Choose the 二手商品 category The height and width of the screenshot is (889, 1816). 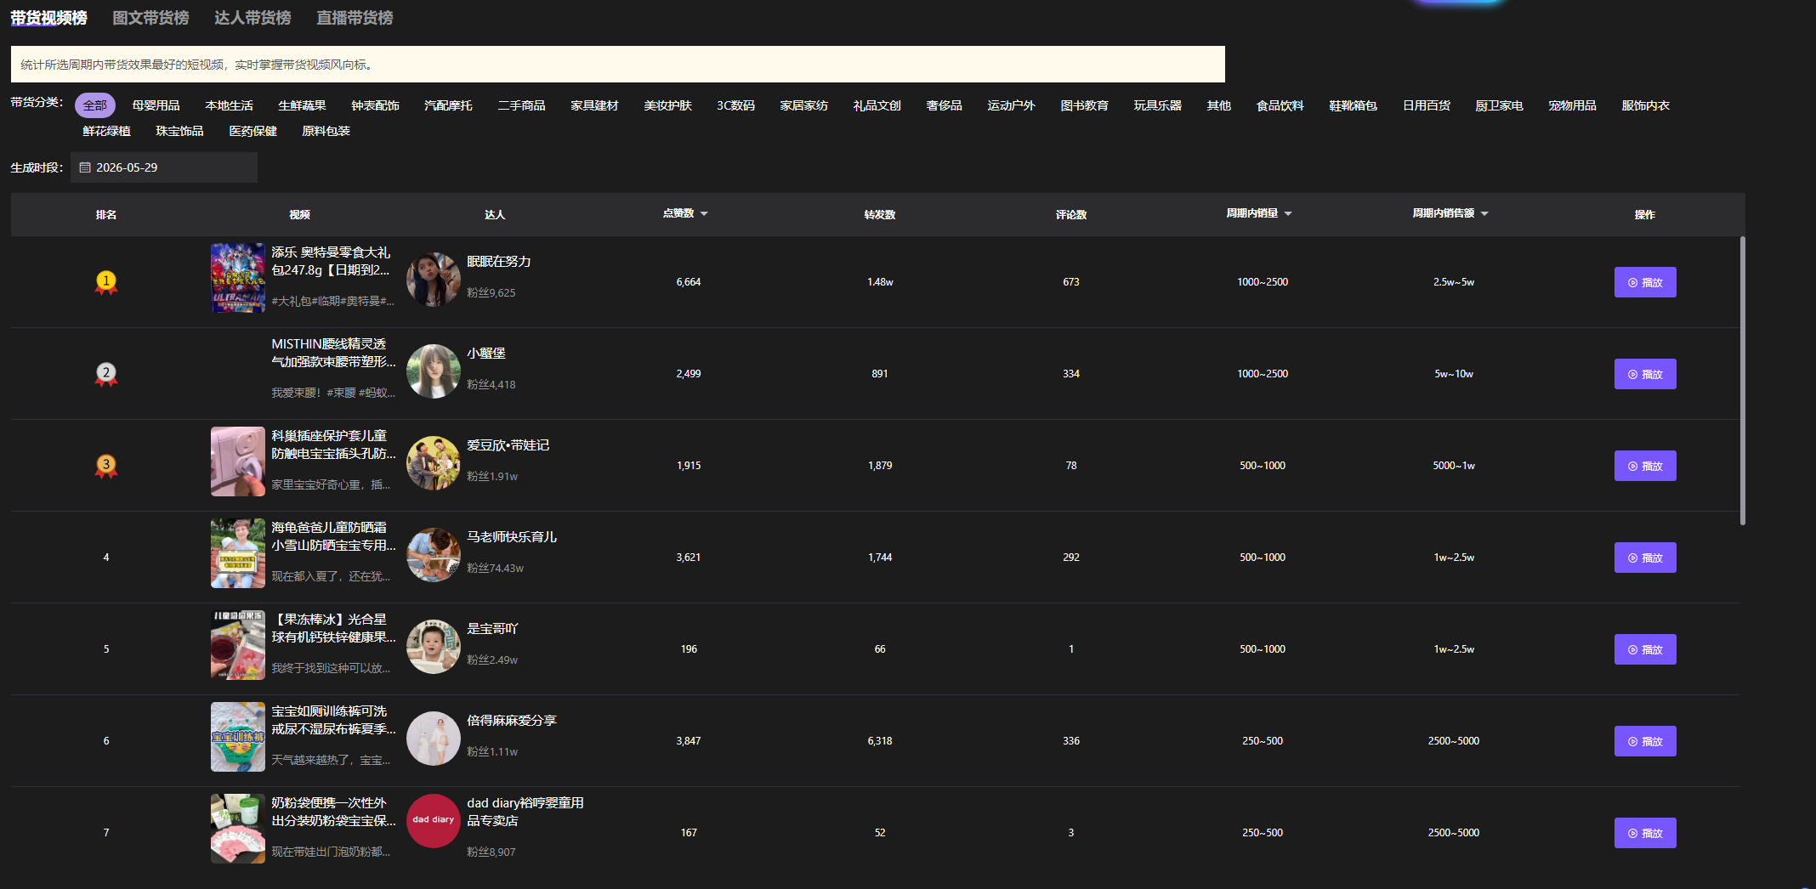(x=521, y=105)
